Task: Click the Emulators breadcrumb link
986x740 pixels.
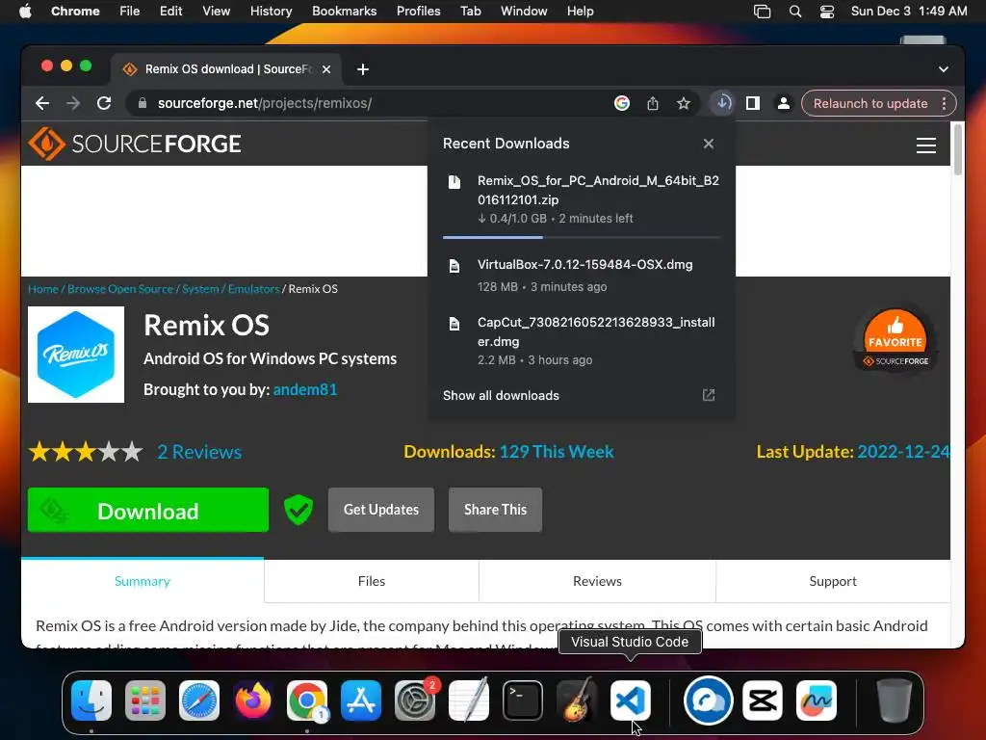Action: tap(253, 289)
